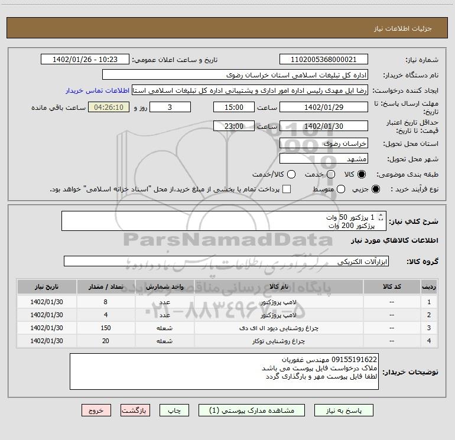Click the 23:00 validity time field
This screenshot has width=455, height=440.
click(234, 126)
